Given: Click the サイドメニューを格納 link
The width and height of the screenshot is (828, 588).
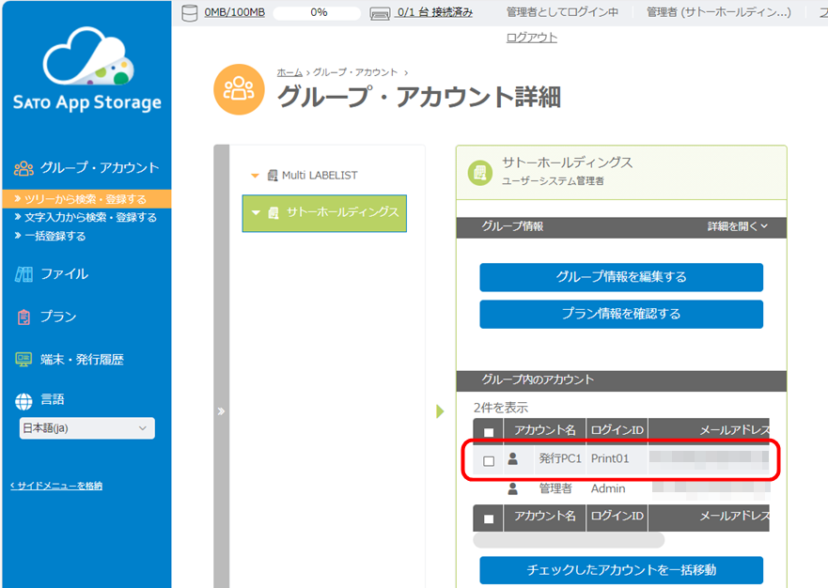Looking at the screenshot, I should tap(56, 486).
